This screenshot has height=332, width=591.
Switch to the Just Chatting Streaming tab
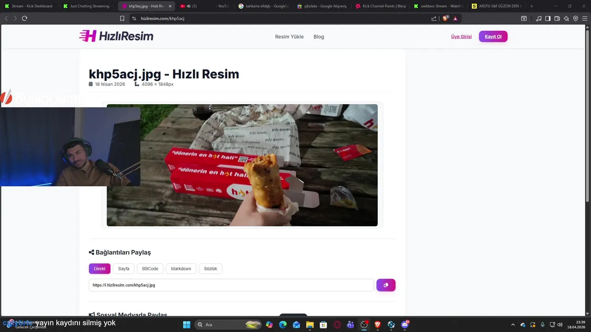[88, 6]
